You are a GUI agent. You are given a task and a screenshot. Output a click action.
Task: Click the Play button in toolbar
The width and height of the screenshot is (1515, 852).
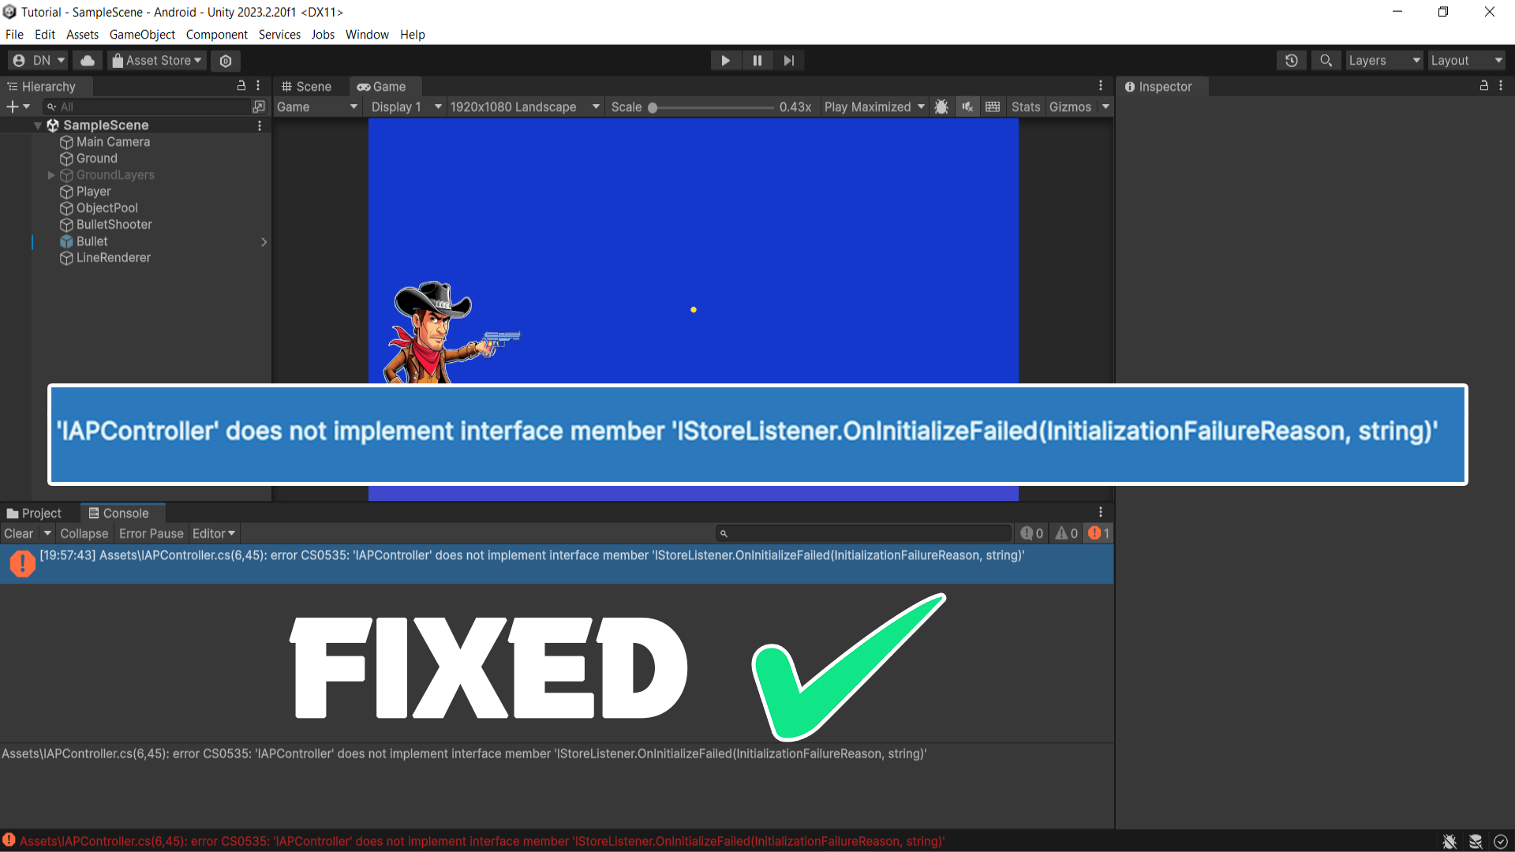725,61
